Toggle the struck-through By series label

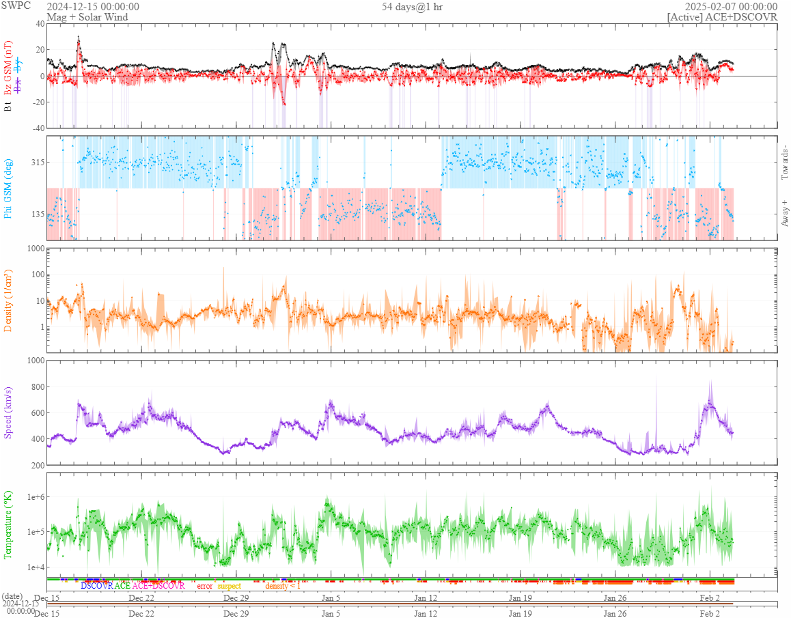click(18, 65)
